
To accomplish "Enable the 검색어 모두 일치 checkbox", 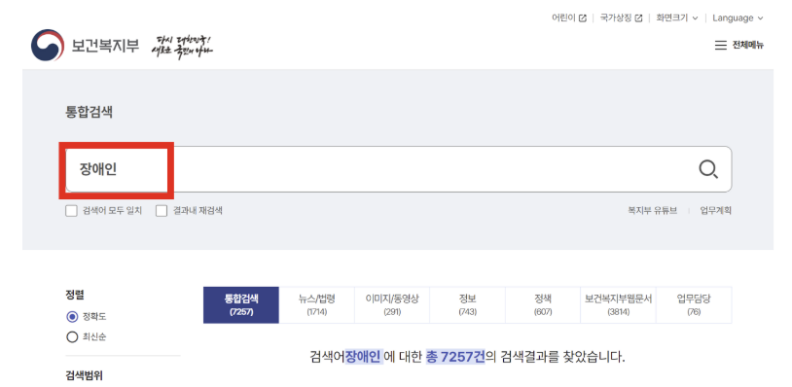I will (71, 211).
